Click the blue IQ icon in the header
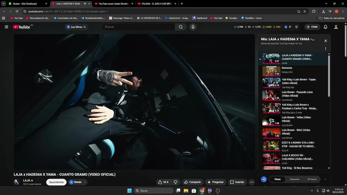This screenshot has height=195, width=347. 286,27
